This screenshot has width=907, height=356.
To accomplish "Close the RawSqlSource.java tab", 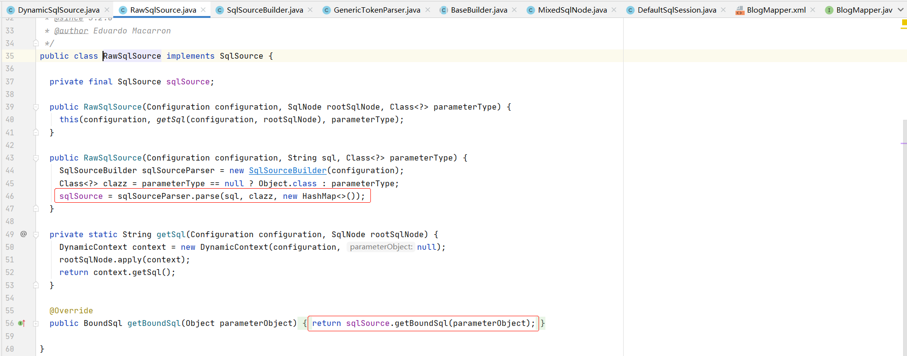I will [x=203, y=10].
